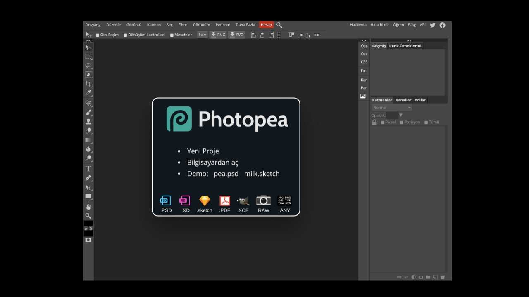Switch to the Yollar tab
Viewport: 529px width, 297px height.
[420, 100]
